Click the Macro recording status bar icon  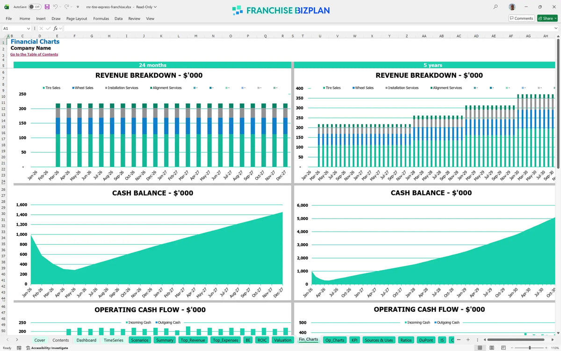tap(19, 348)
